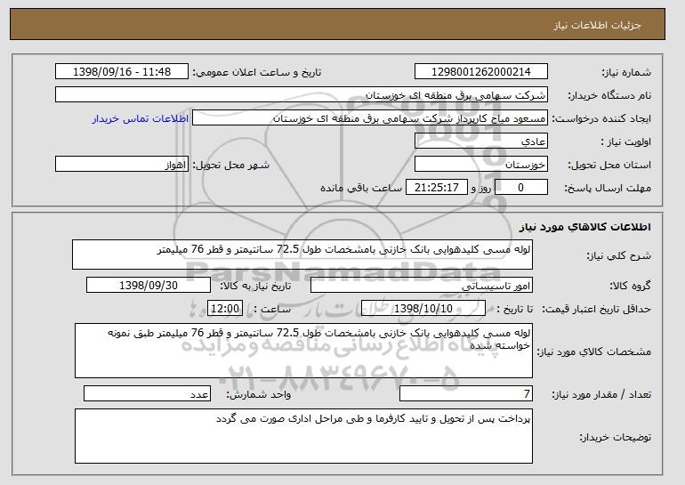Click the goods group field امور تاسیساتی
685x485 pixels.
[x=422, y=286]
